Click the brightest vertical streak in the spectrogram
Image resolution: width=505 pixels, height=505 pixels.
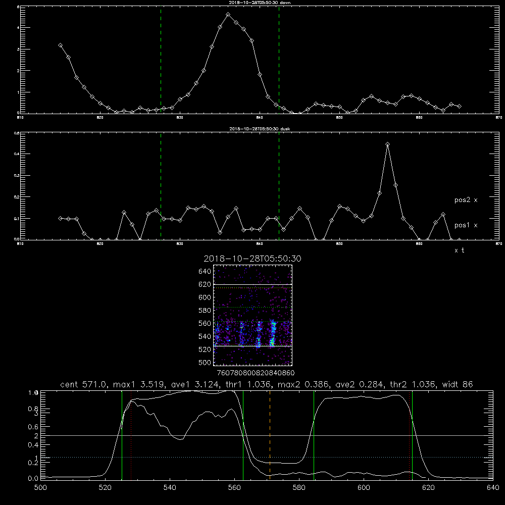273,333
